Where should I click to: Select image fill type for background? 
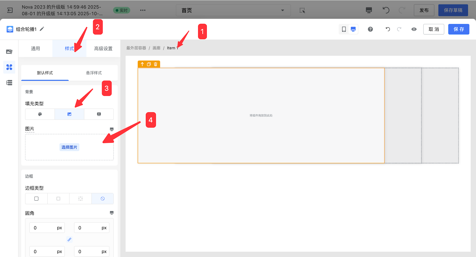click(69, 114)
